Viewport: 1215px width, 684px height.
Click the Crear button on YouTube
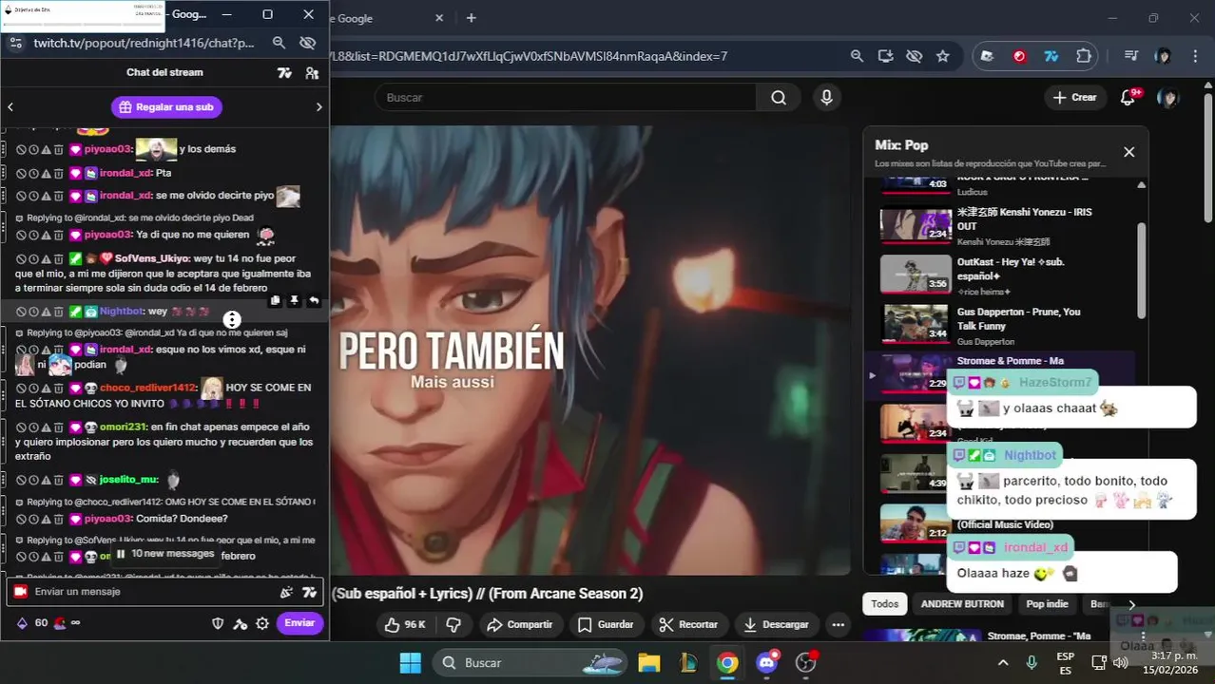tap(1075, 98)
